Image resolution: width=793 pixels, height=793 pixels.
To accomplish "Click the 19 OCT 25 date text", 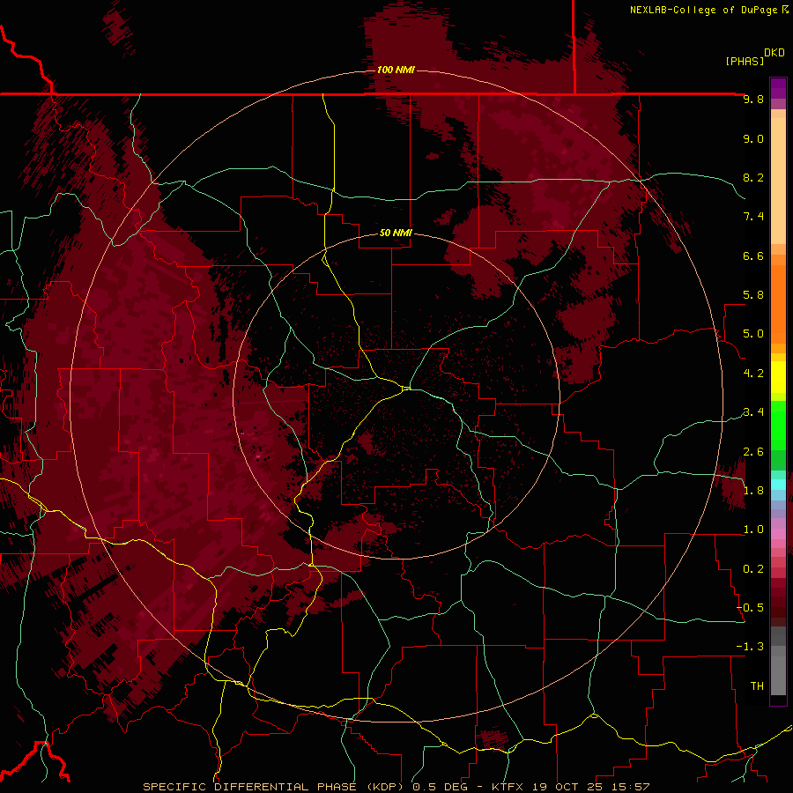I will click(567, 787).
